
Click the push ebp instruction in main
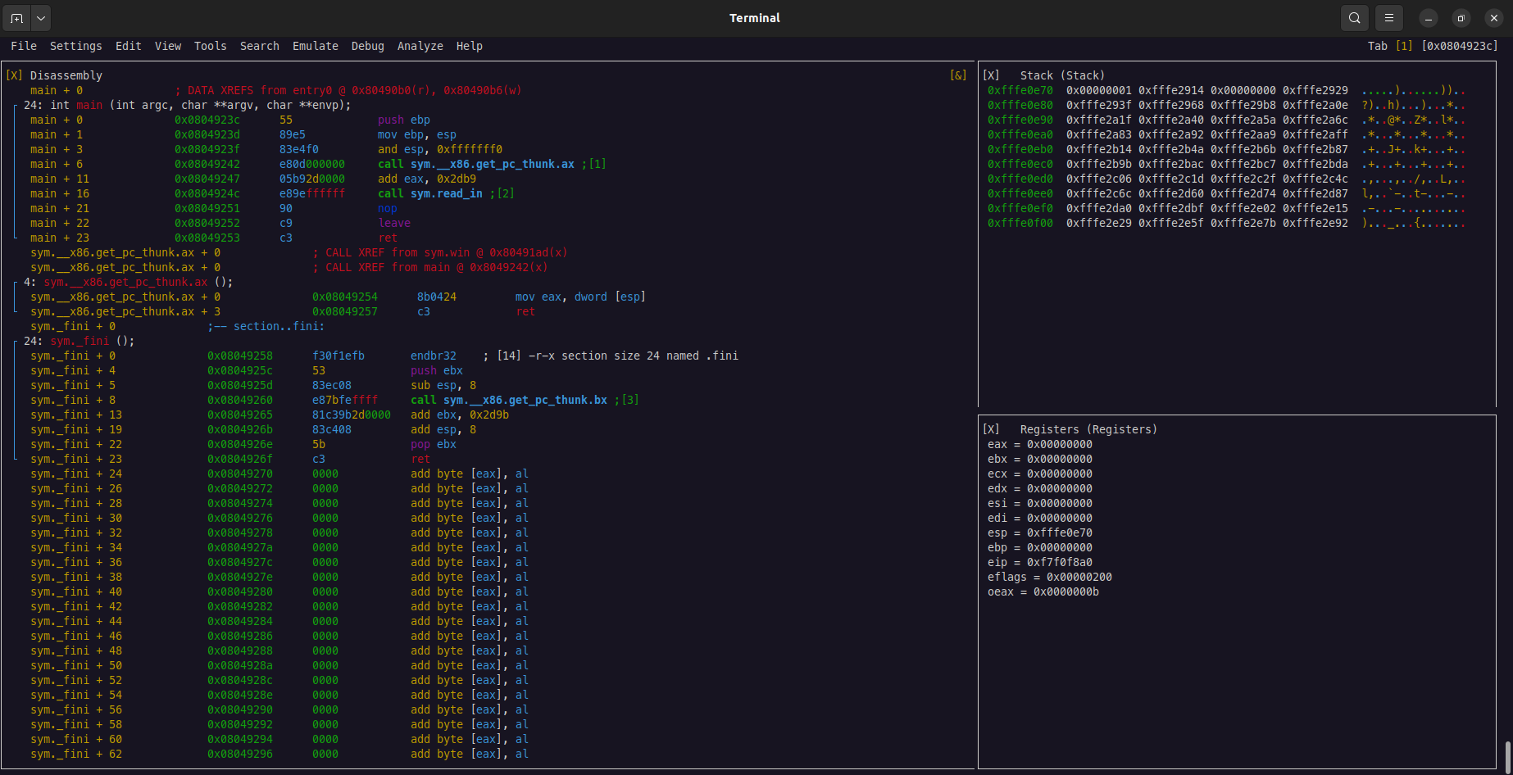[x=404, y=120]
